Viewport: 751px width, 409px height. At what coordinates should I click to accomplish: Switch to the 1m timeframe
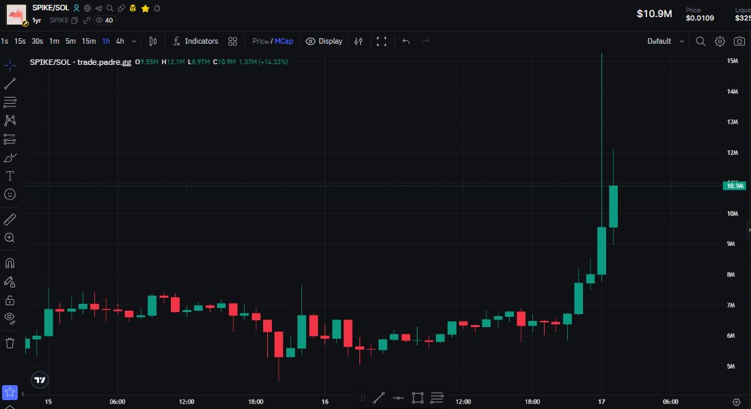tap(54, 41)
